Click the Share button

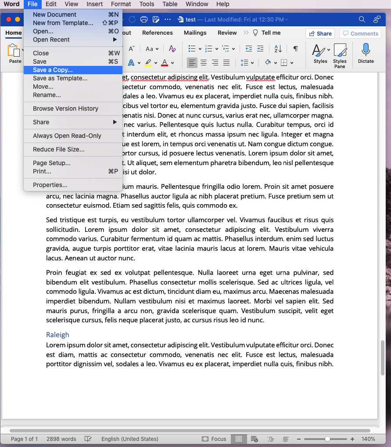coord(320,34)
